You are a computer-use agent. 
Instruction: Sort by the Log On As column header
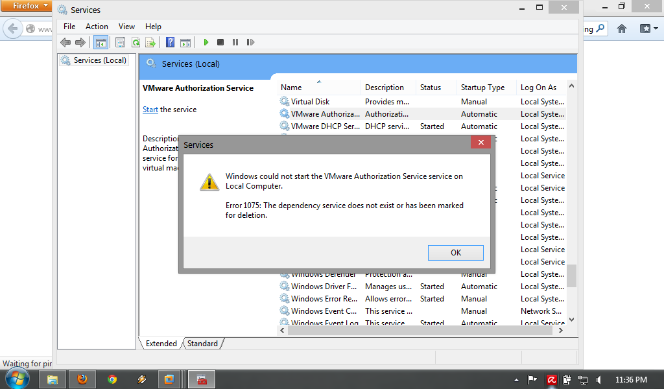point(541,88)
